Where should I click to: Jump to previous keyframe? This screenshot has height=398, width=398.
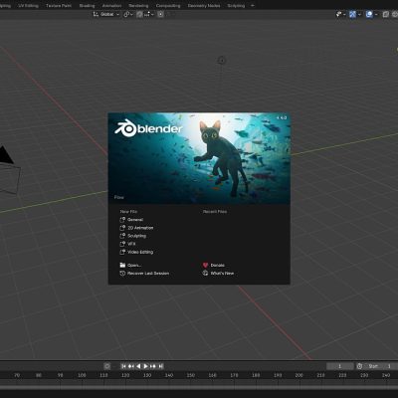point(131,366)
